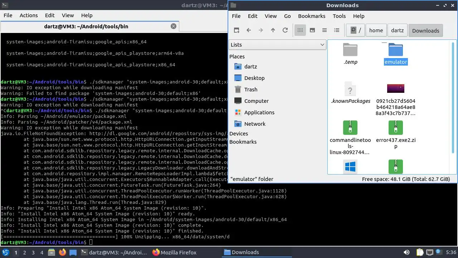Open View menu in terminal window
458x258 pixels.
coord(68,15)
